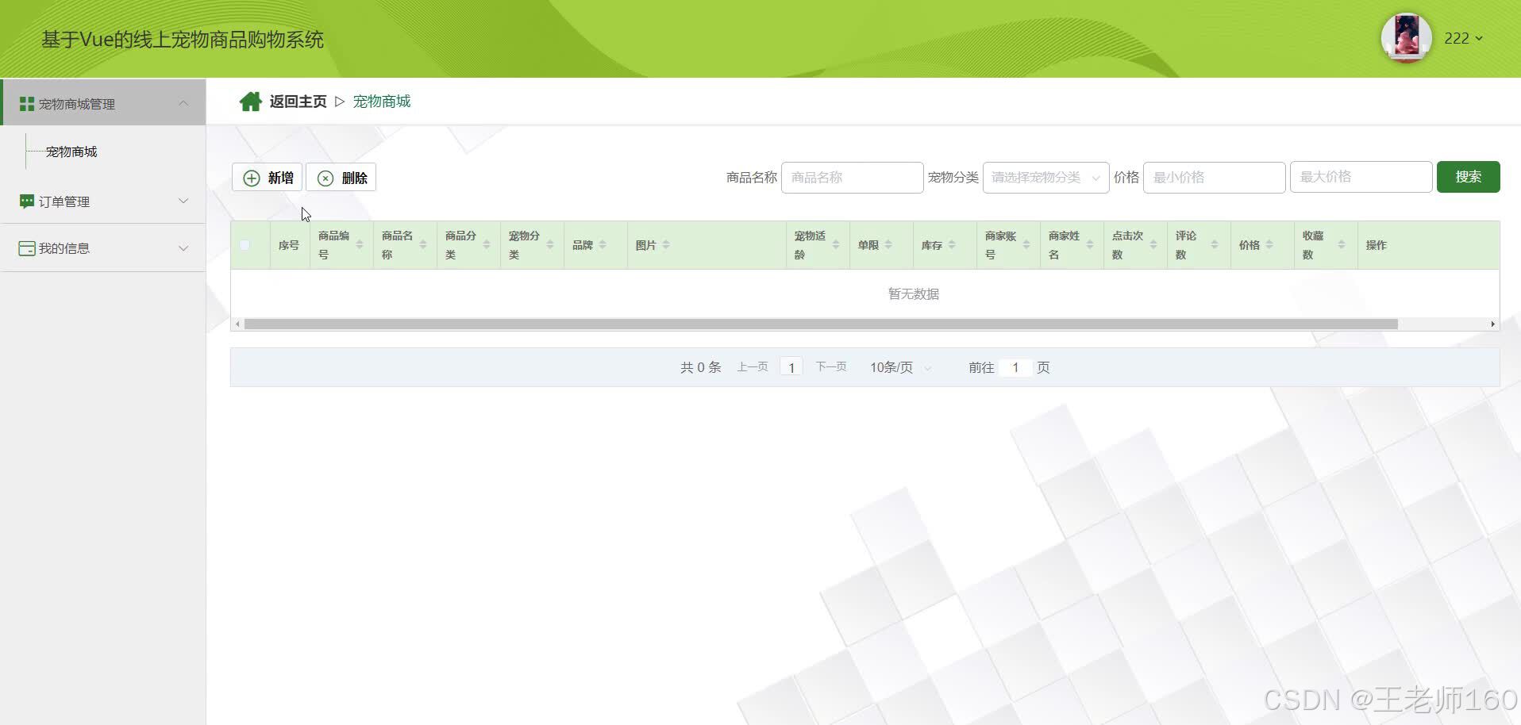This screenshot has width=1521, height=725.
Task: Sort by 单限 column arrows
Action: click(x=888, y=245)
